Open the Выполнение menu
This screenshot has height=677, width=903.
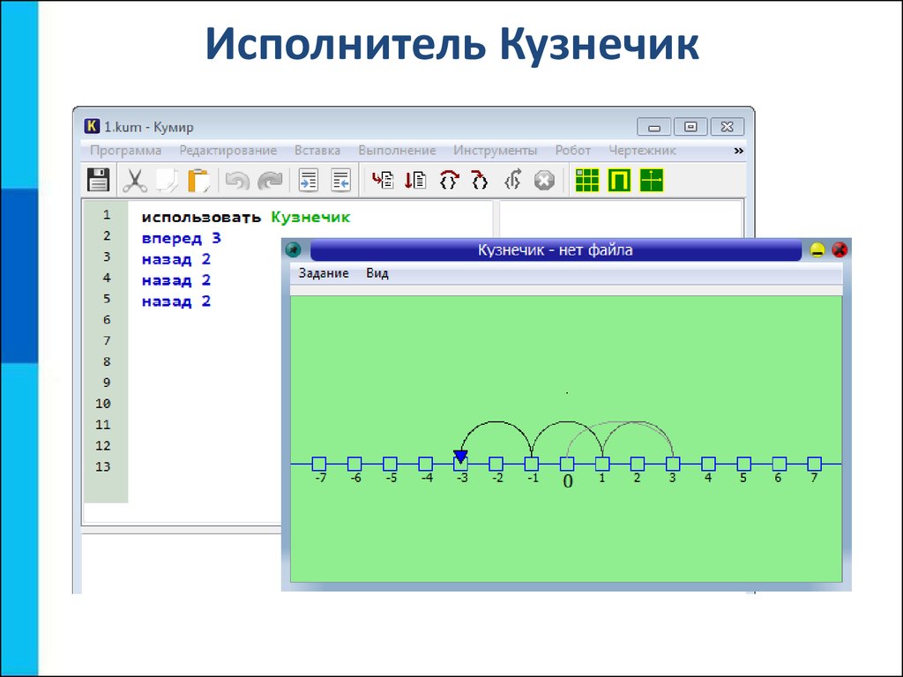[397, 150]
